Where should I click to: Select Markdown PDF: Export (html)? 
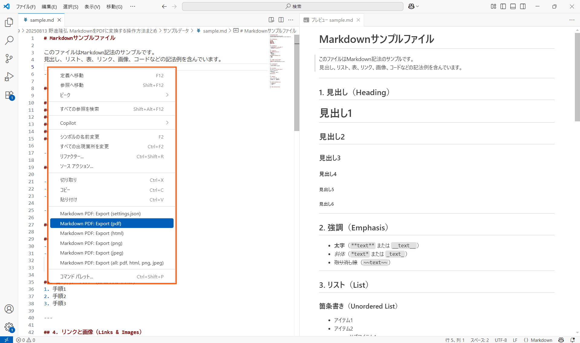92,233
